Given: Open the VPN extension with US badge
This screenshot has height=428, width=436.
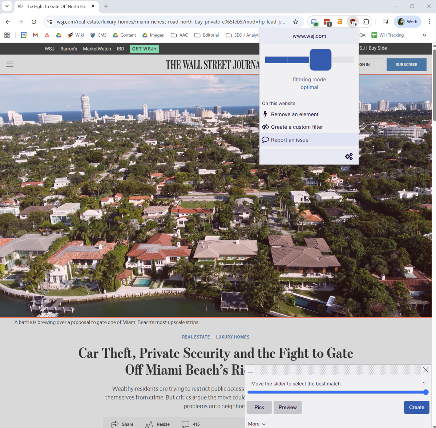Looking at the screenshot, I should coord(314,21).
